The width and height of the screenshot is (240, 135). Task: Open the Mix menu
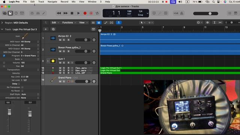(x=73, y=1)
